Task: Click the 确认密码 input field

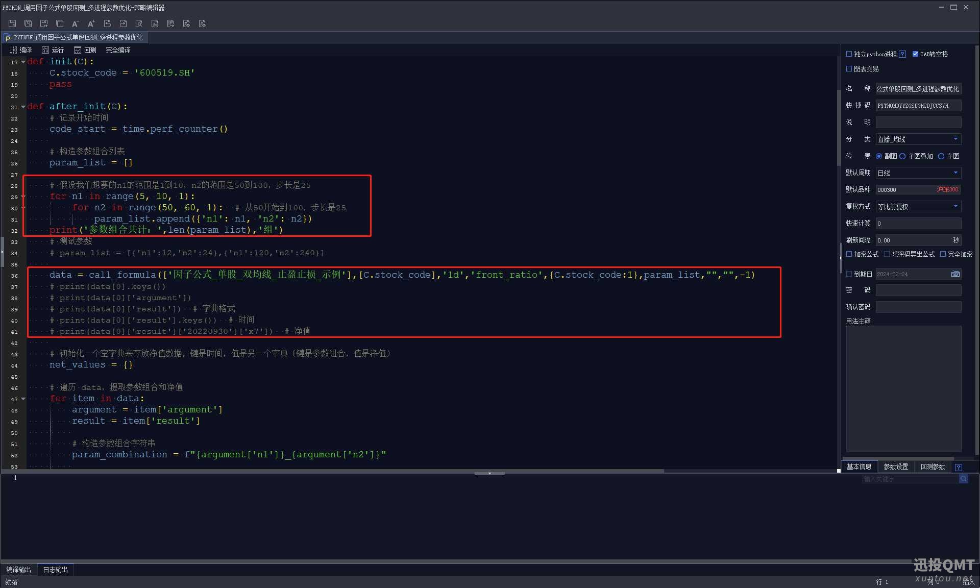Action: click(x=918, y=307)
